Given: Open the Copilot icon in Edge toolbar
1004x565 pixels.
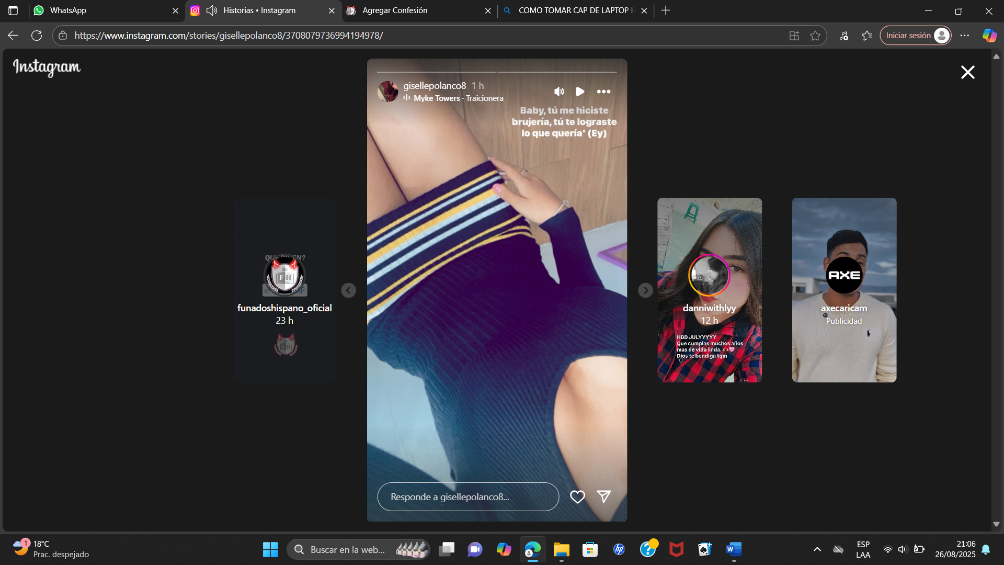Looking at the screenshot, I should click(989, 36).
